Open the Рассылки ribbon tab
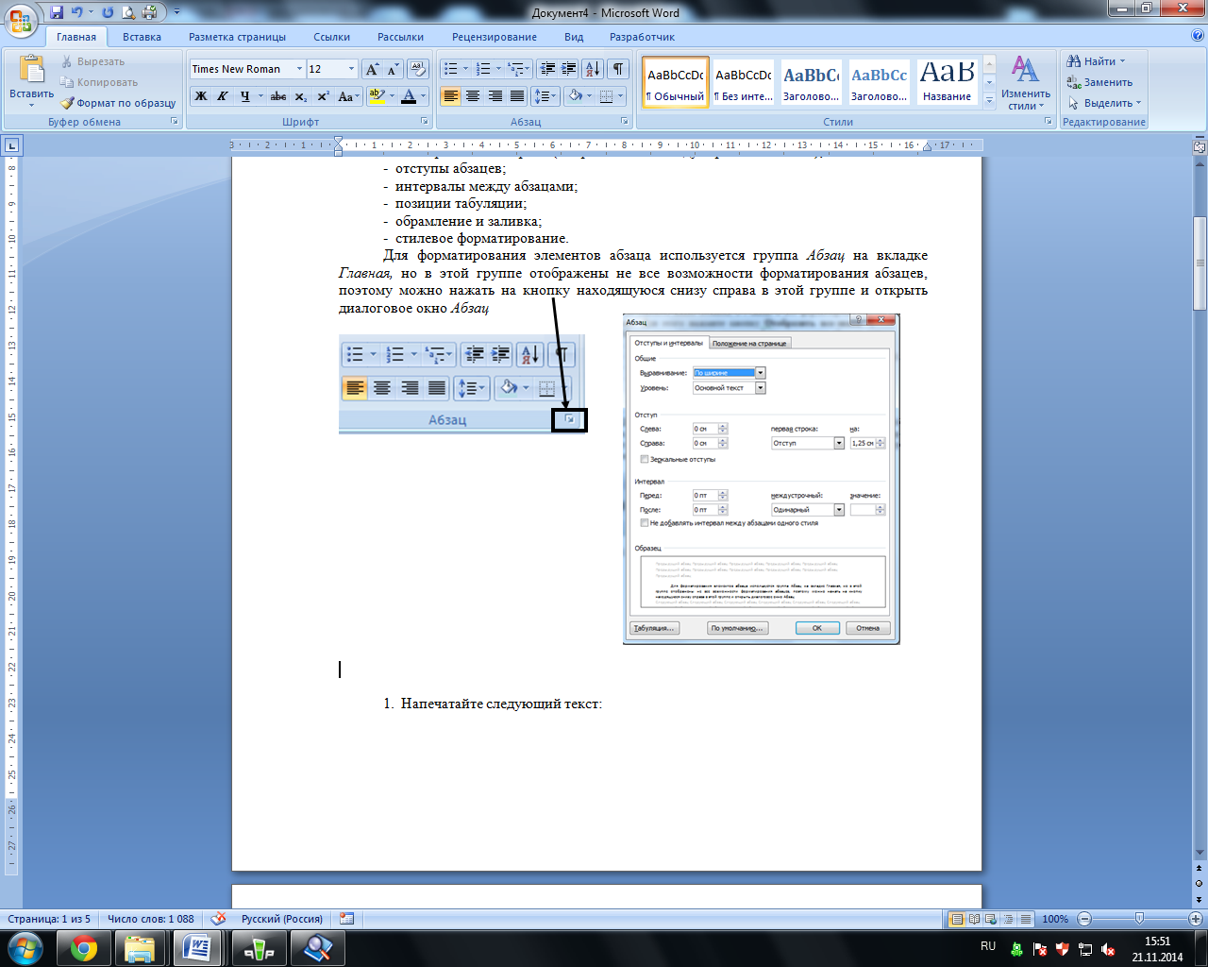1208x967 pixels. [x=400, y=37]
